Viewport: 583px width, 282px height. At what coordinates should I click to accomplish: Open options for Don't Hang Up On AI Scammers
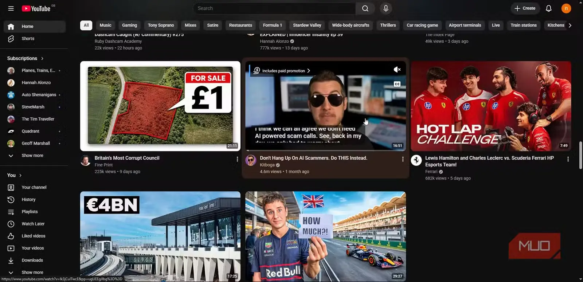[403, 159]
